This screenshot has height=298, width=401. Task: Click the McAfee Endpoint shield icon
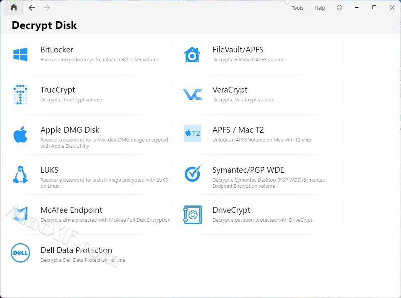20,214
